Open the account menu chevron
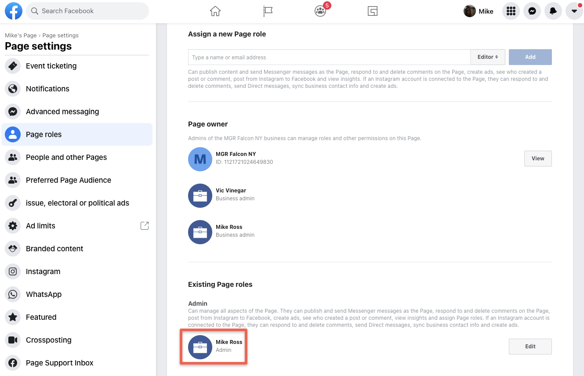584x376 pixels. tap(574, 11)
